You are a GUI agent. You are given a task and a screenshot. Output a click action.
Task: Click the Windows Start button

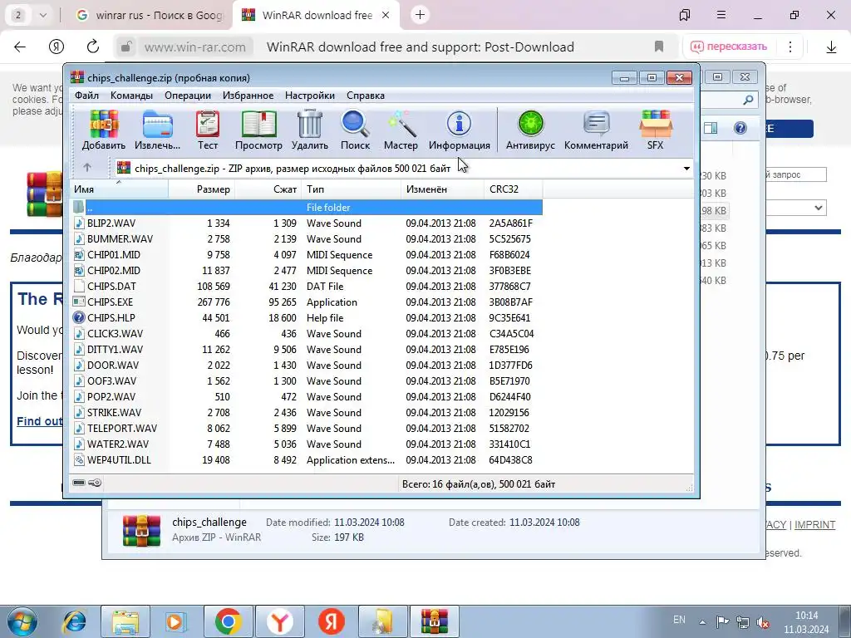(22, 621)
